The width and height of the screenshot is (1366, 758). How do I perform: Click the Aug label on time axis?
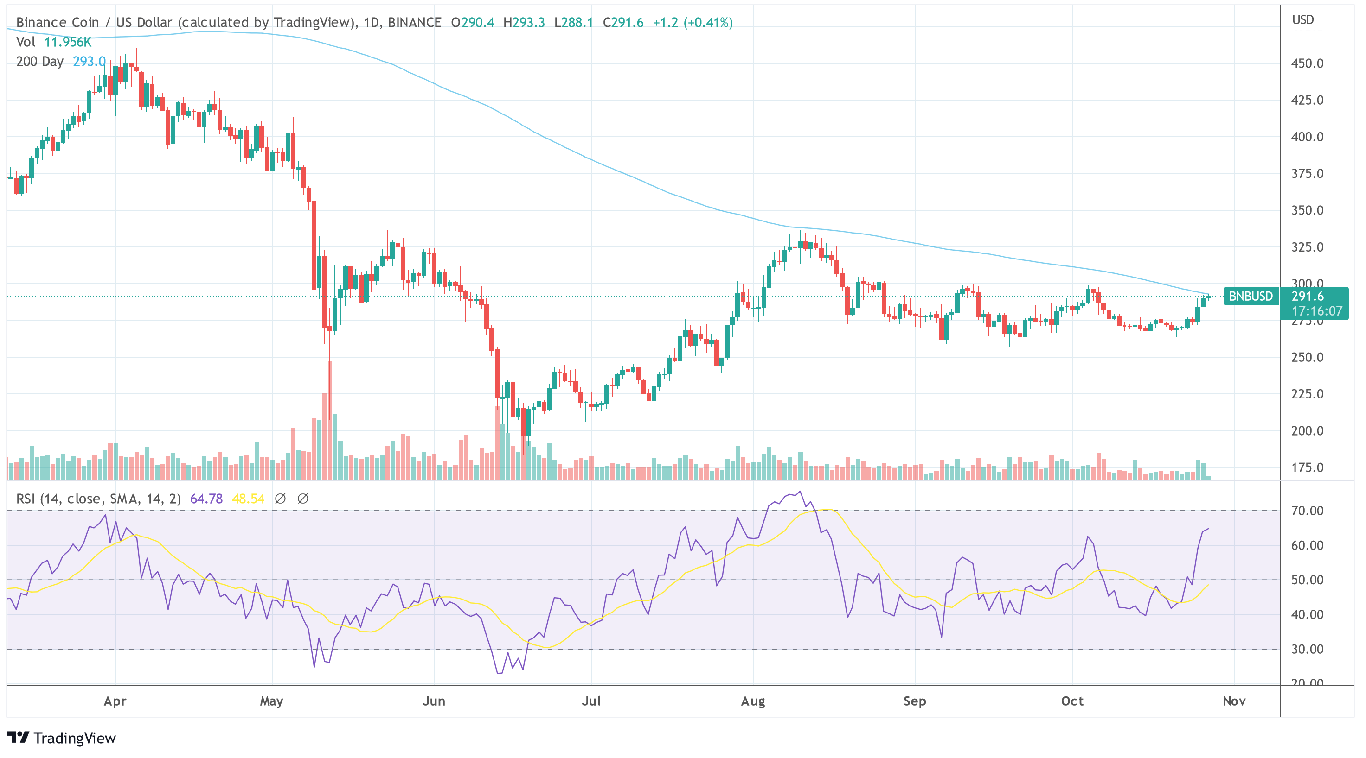point(753,701)
